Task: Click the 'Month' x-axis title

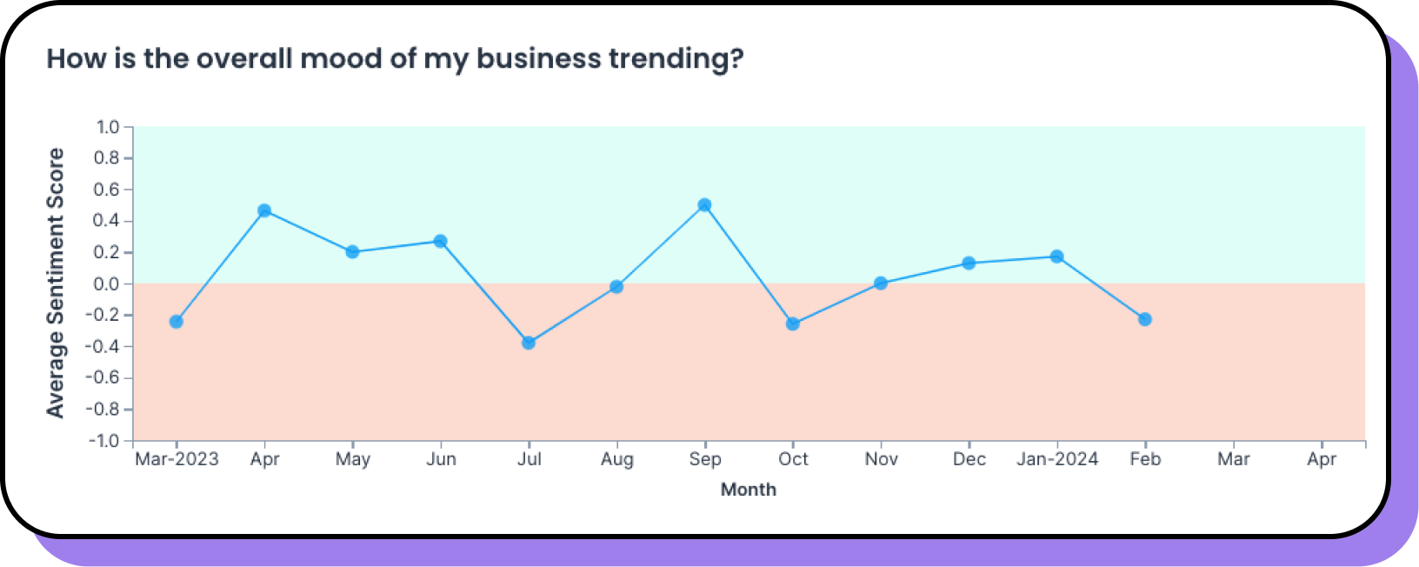Action: click(x=748, y=490)
